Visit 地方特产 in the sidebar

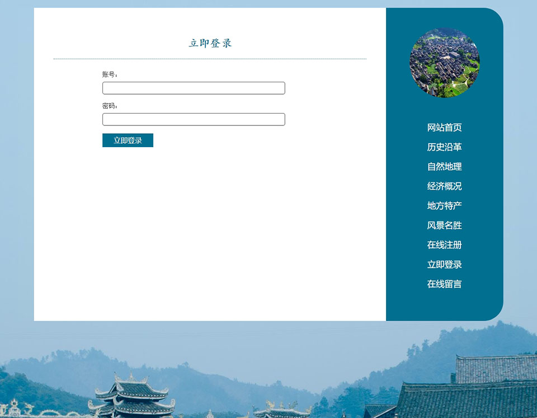pos(444,205)
